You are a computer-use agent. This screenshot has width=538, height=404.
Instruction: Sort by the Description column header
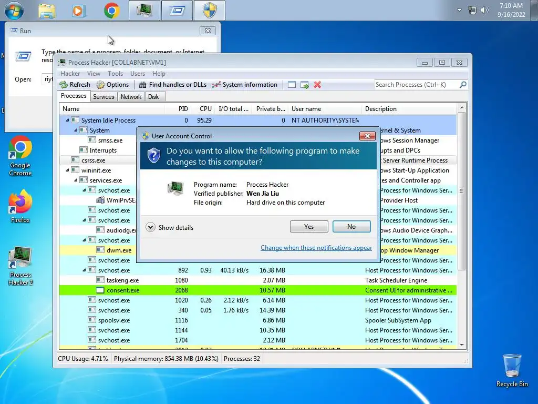click(x=409, y=108)
